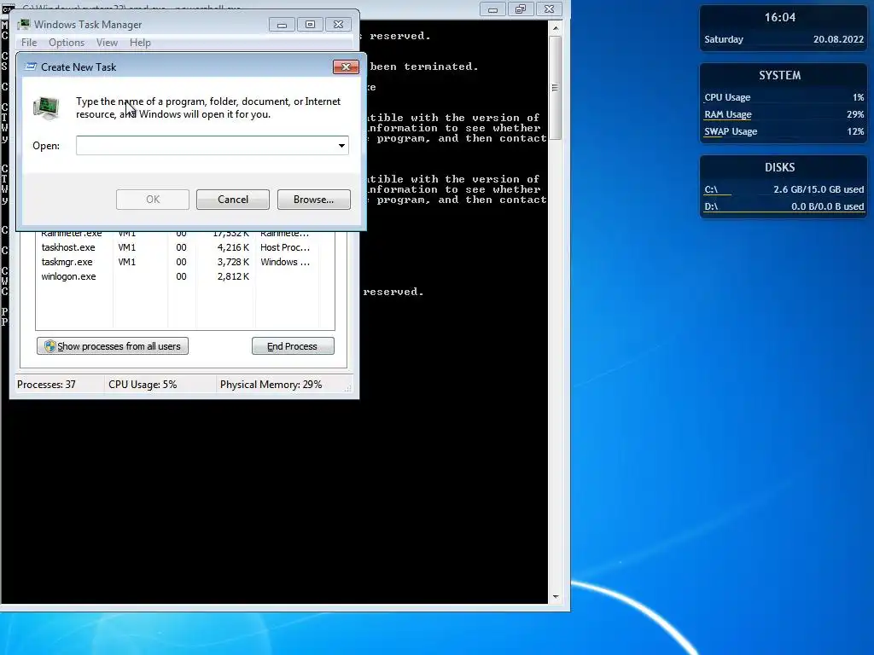874x655 pixels.
Task: Click the DISKS widget header
Action: [x=780, y=167]
